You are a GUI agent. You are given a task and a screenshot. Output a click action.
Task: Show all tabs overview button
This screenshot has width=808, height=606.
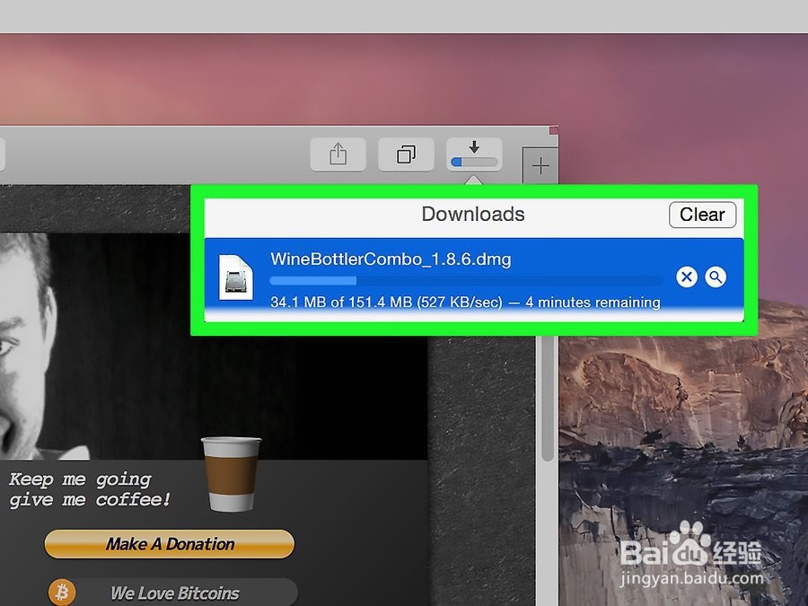(406, 154)
